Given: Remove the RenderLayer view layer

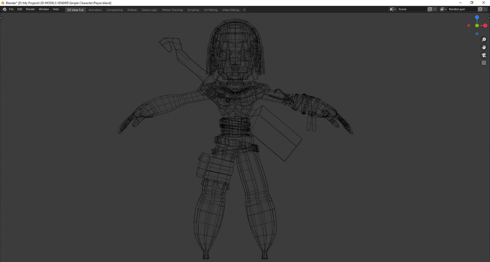Looking at the screenshot, I should pos(485,9).
